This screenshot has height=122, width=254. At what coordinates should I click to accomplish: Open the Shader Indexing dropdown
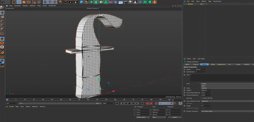(x=227, y=111)
